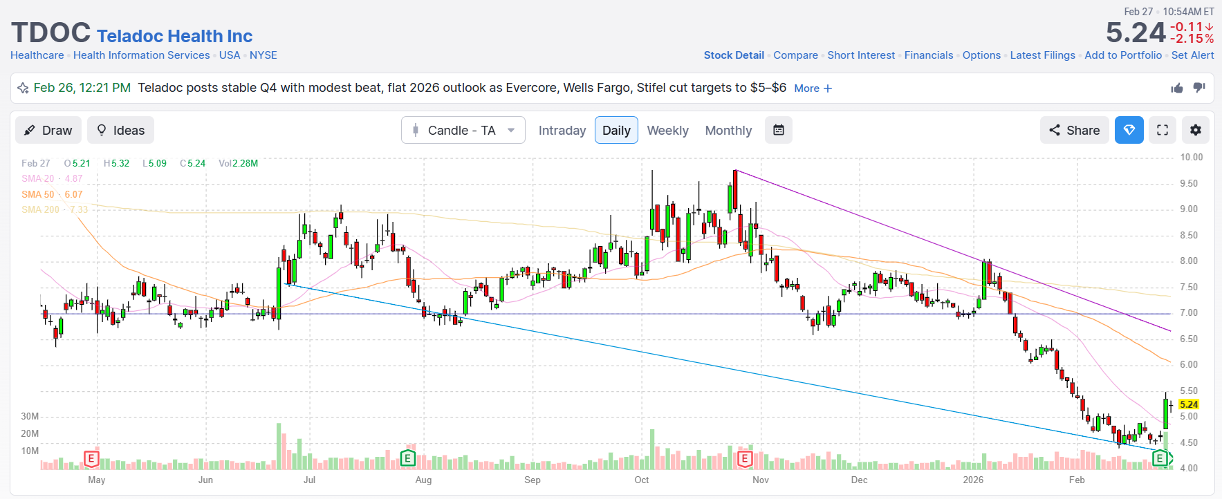
Task: Click the May earnings E marker
Action: pyautogui.click(x=91, y=458)
